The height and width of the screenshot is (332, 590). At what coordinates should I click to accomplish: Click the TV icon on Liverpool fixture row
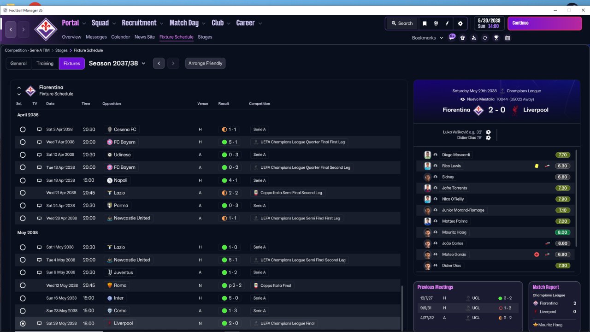point(39,323)
